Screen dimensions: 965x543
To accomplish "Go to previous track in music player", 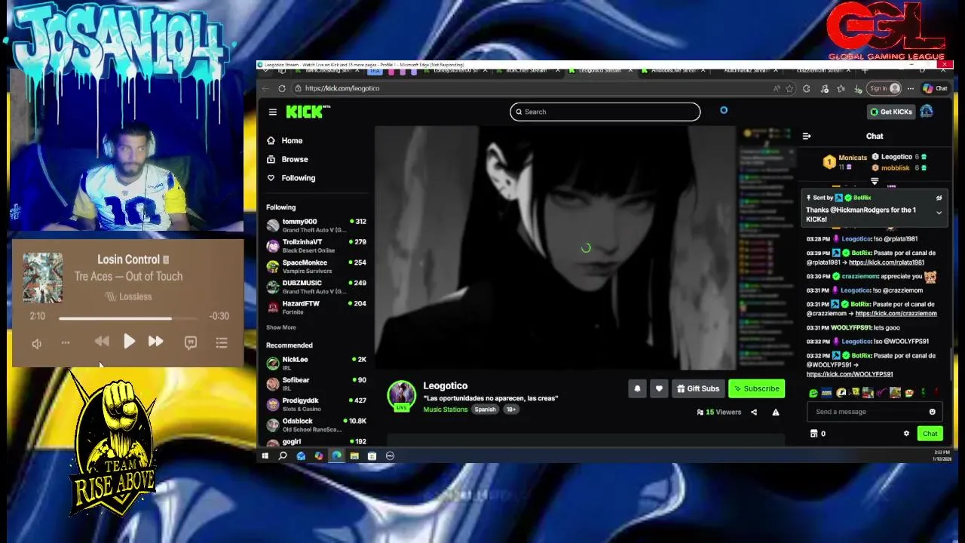I will click(102, 342).
